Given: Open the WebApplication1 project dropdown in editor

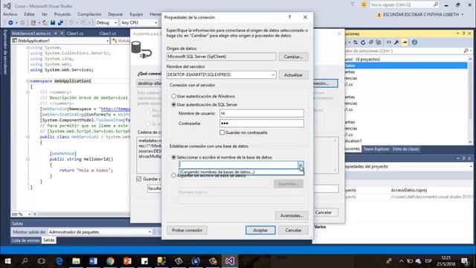Looking at the screenshot, I should [108, 41].
